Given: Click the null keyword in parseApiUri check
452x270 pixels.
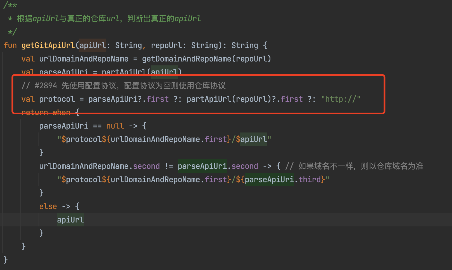Looking at the screenshot, I should pos(115,126).
